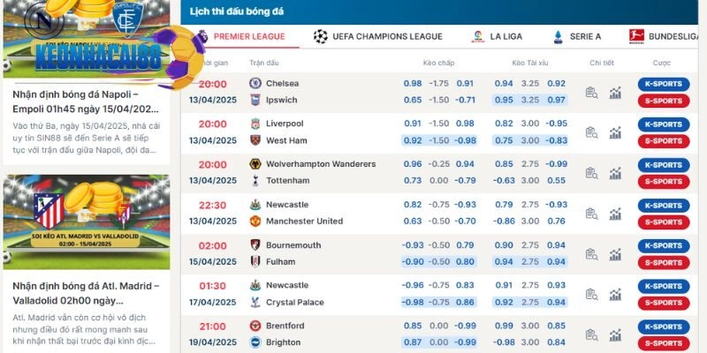Open match details icon for Liverpool vs West Ham
The width and height of the screenshot is (707, 353).
coord(592,133)
